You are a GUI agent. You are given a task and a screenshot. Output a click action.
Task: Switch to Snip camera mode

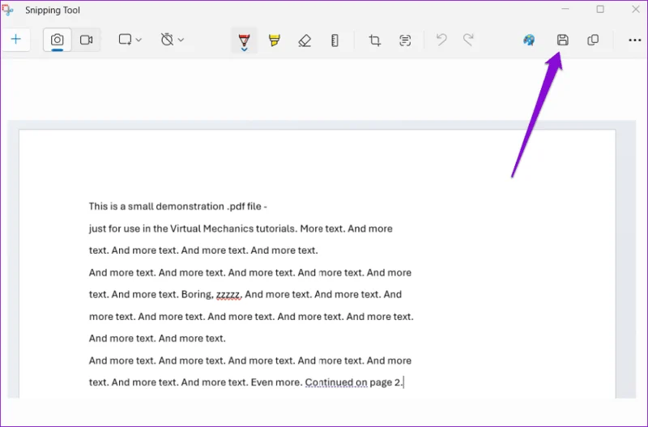tap(58, 40)
